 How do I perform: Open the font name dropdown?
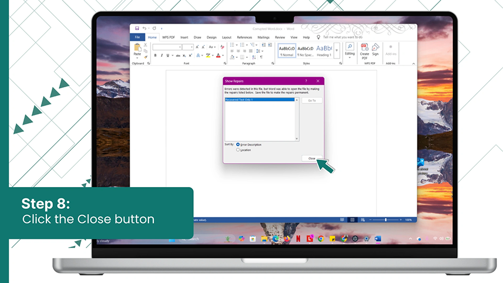tap(180, 47)
